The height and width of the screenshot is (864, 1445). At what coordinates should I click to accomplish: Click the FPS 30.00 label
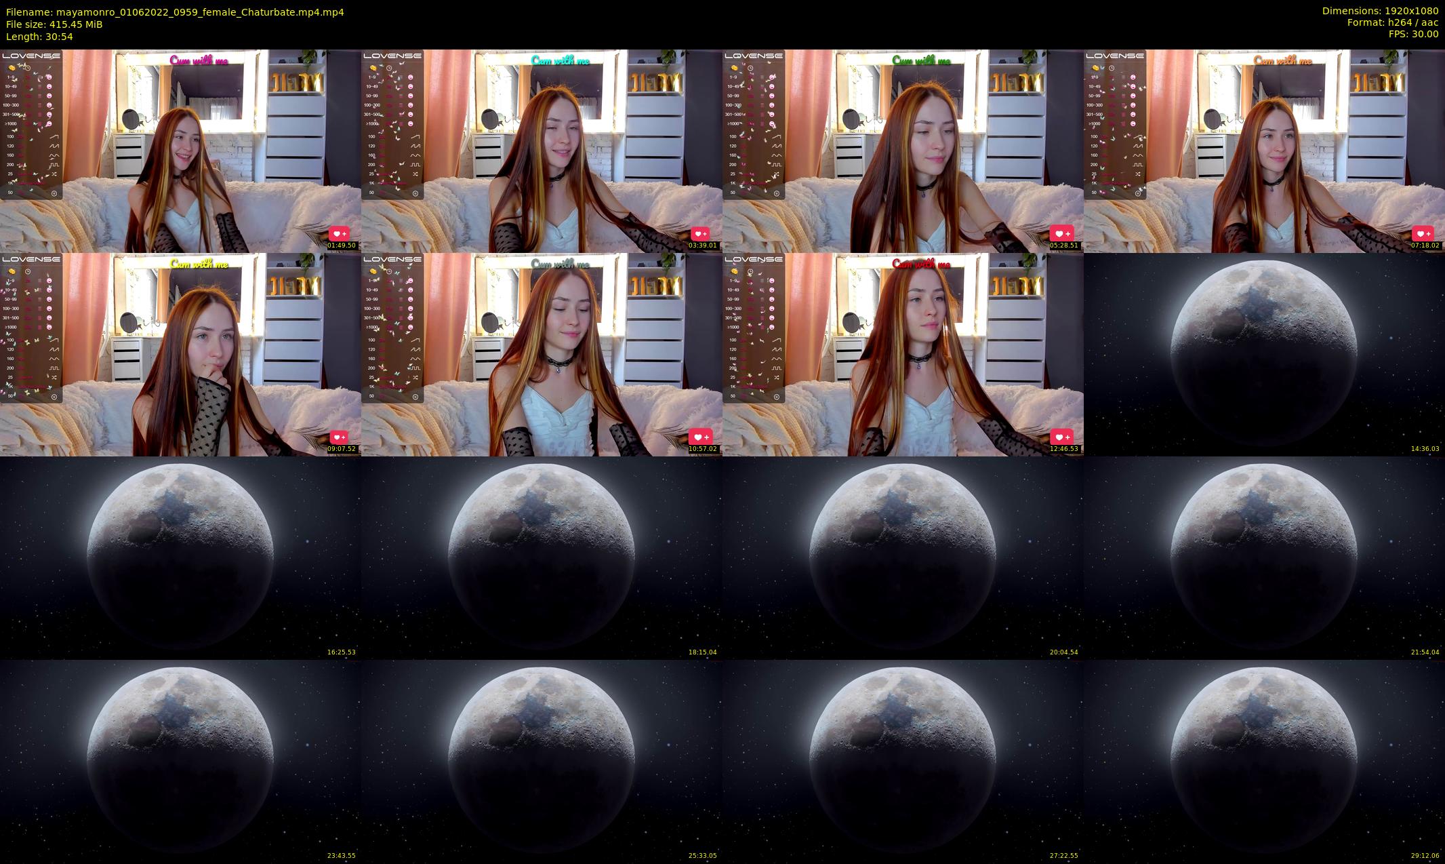pos(1413,34)
